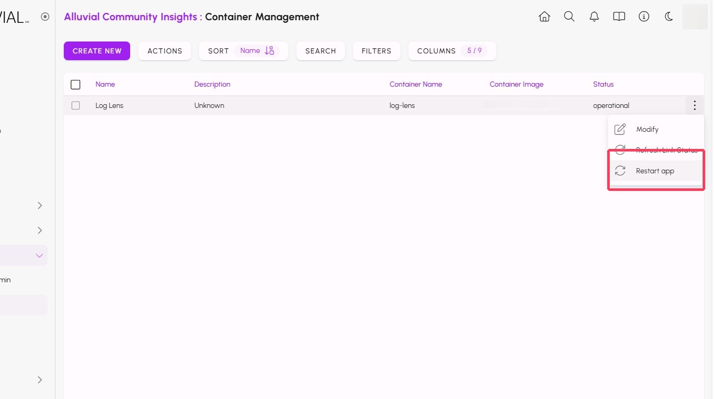Check the Log Lens row checkbox
Viewport: 714px width, 399px height.
click(76, 105)
